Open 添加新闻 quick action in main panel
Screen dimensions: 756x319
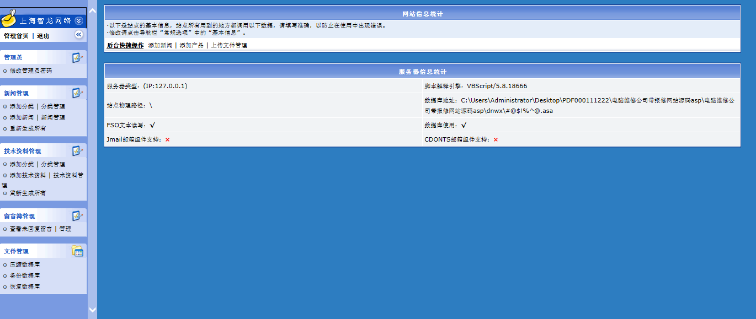coord(160,46)
